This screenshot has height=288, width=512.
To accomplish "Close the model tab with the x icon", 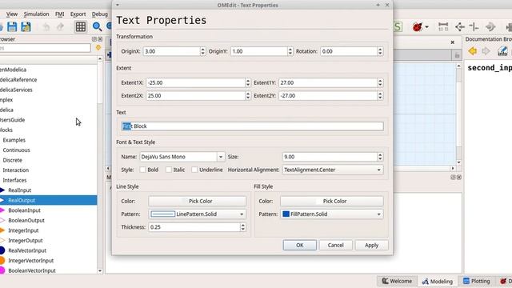I will point(453,42).
